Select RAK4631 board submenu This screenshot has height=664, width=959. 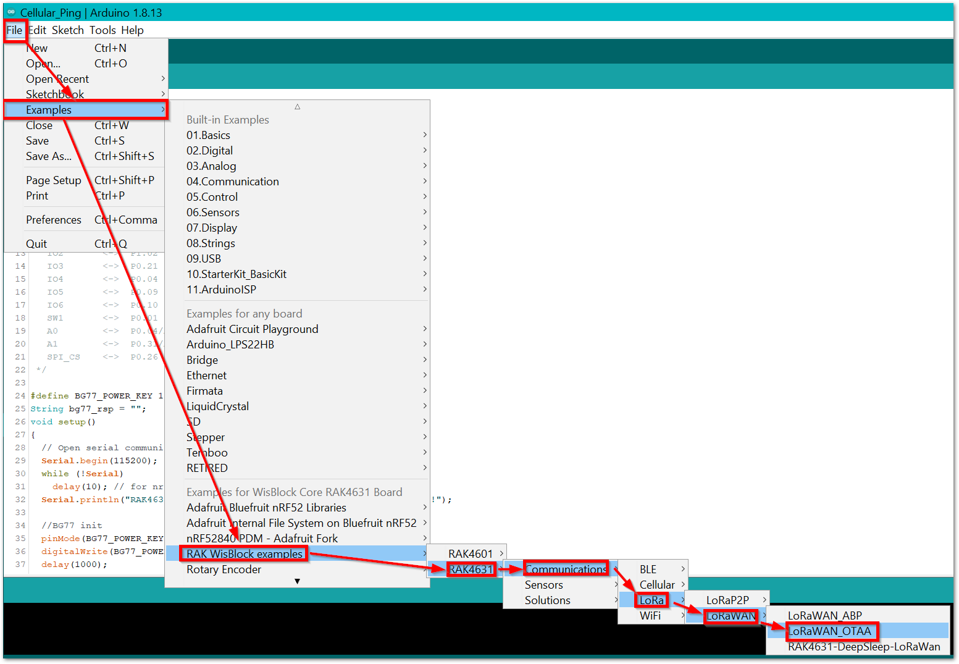coord(467,569)
